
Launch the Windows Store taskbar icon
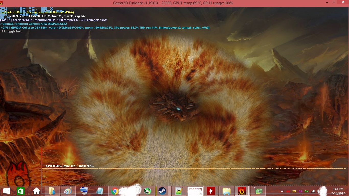[x=20, y=191]
